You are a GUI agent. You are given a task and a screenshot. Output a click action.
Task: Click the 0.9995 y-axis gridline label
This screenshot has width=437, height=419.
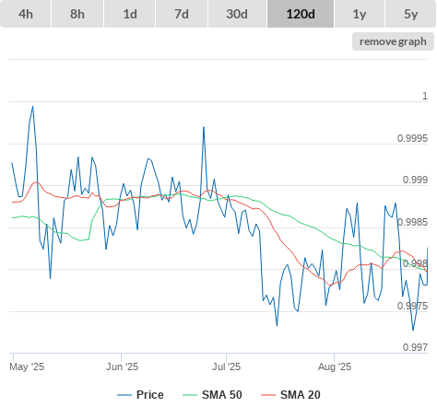click(x=412, y=138)
